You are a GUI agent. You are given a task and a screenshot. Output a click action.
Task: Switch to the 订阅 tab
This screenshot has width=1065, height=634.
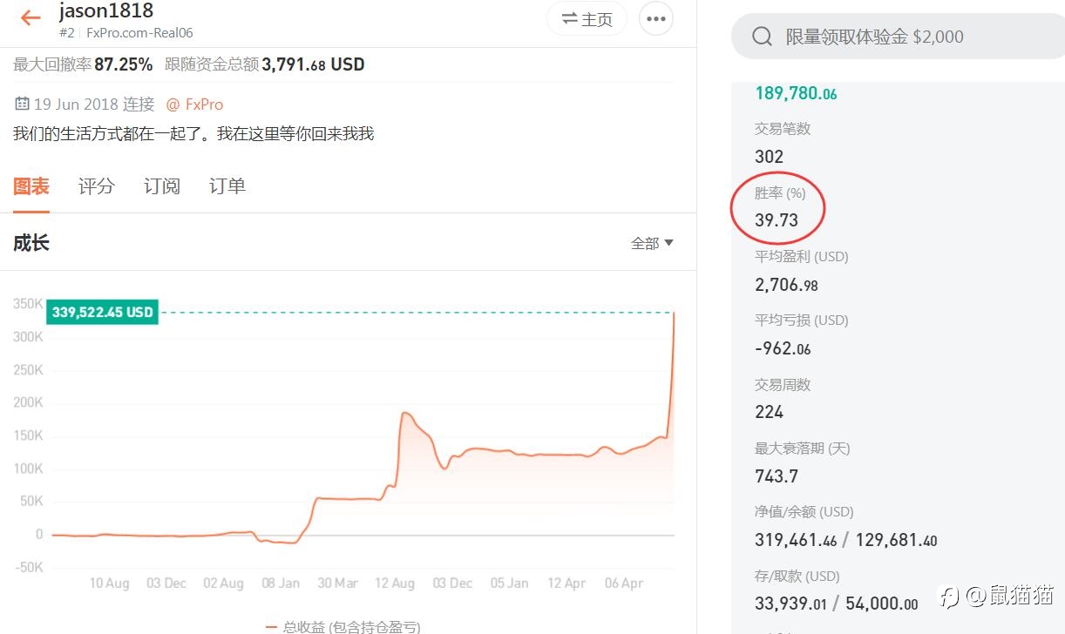click(161, 186)
